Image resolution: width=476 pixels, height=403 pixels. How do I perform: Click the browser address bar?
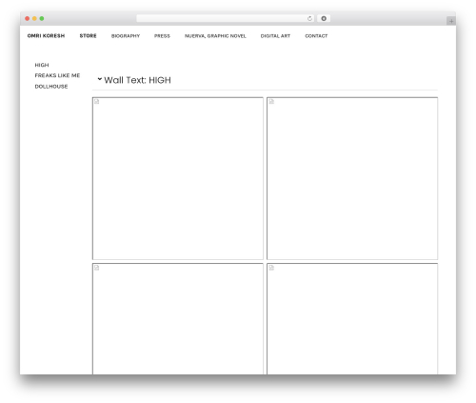pyautogui.click(x=226, y=18)
